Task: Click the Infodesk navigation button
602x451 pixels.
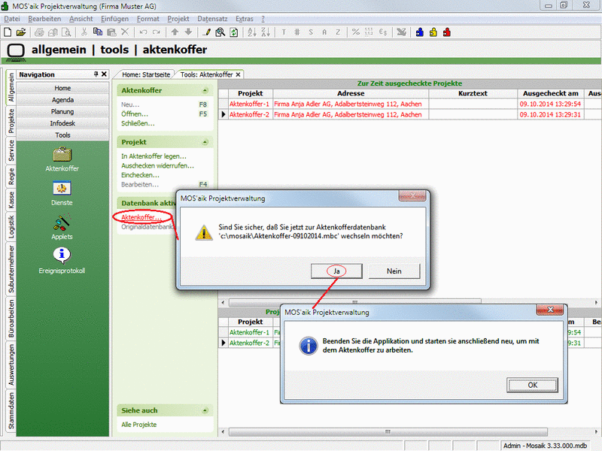Action: 62,123
